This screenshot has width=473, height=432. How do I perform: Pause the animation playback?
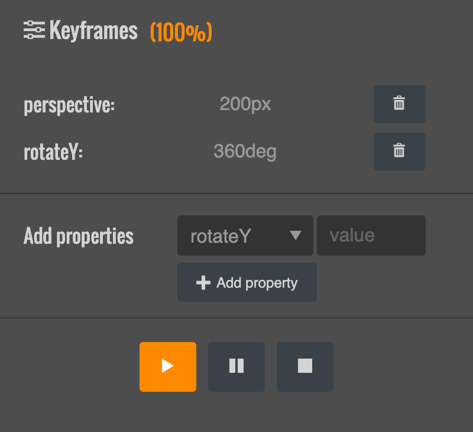(x=237, y=366)
